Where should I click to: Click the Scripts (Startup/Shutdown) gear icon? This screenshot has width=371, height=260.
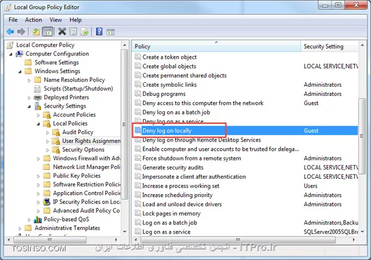(x=38, y=89)
